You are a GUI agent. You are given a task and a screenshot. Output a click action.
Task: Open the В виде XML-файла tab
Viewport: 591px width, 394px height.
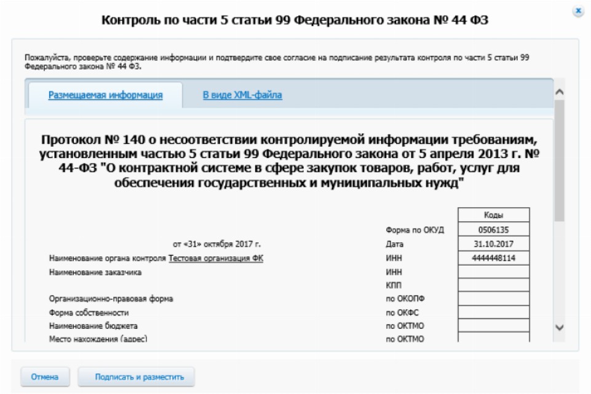click(x=242, y=95)
